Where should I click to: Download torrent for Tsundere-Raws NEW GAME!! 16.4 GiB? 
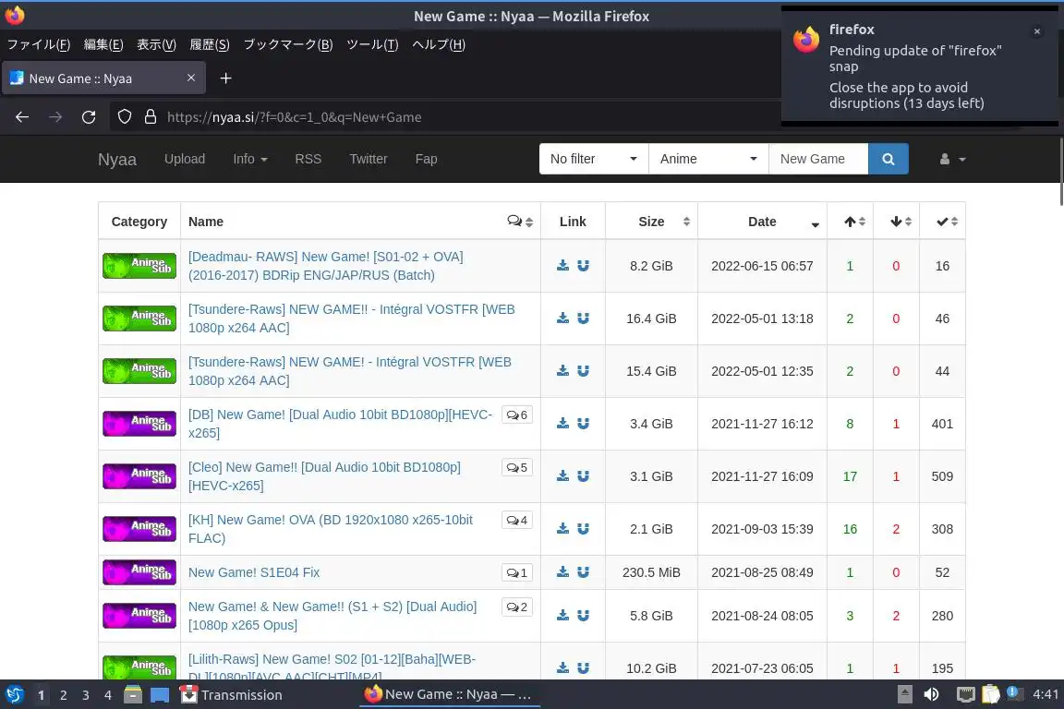[562, 318]
